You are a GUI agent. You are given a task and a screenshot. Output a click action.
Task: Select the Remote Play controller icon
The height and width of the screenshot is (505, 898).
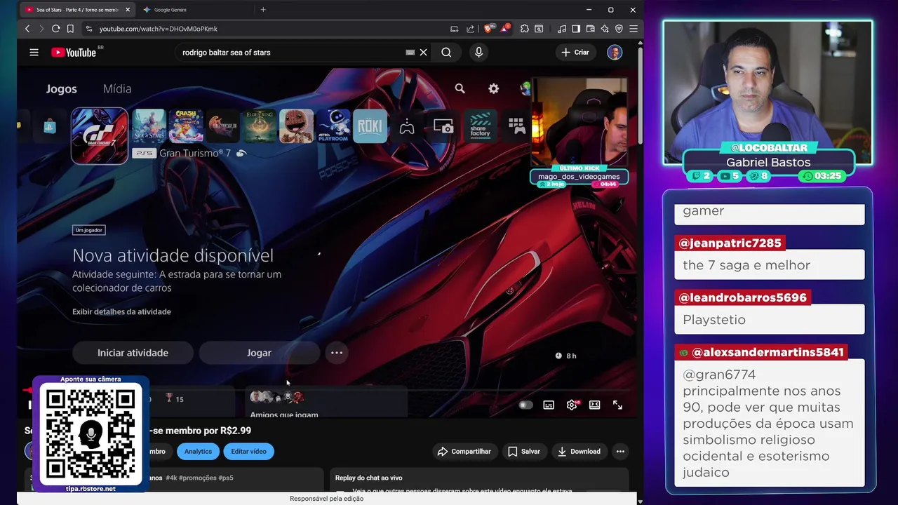click(407, 126)
